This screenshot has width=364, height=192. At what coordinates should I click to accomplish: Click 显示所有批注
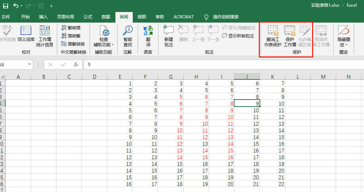coord(238,36)
